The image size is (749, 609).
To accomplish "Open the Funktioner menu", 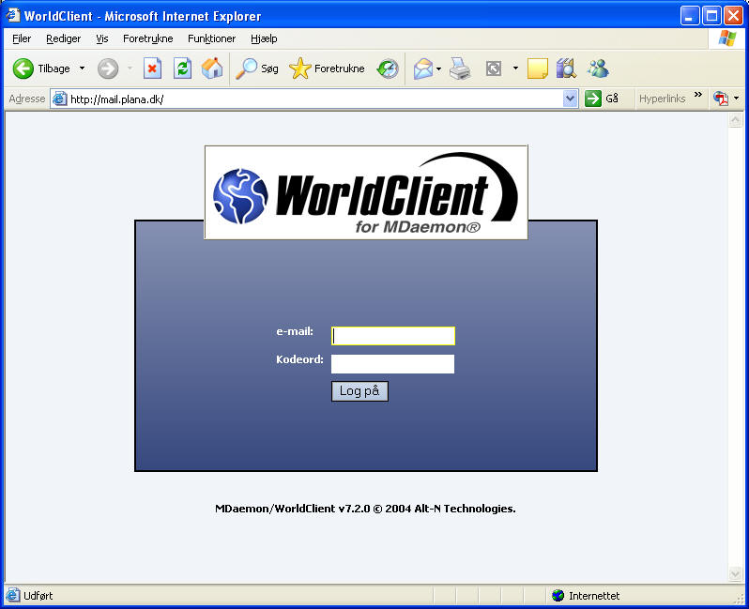I will pyautogui.click(x=211, y=38).
